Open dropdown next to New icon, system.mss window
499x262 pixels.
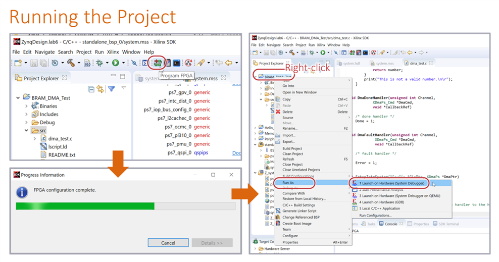pos(26,63)
